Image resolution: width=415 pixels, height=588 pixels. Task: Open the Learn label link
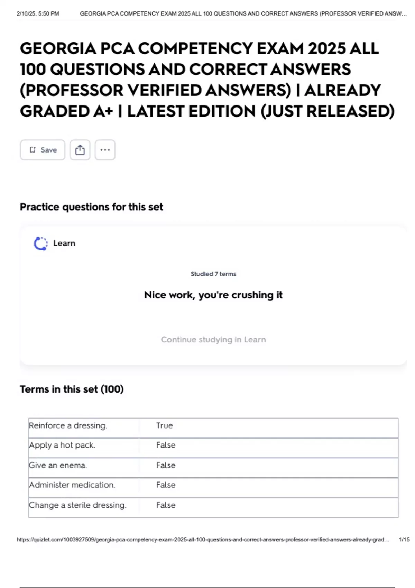pyautogui.click(x=64, y=244)
